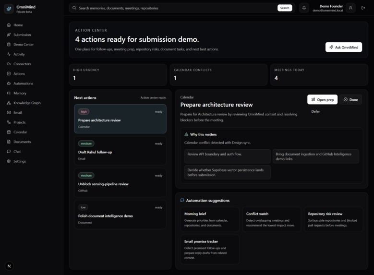Click 'Review API boundary and auth flow.' item

pyautogui.click(x=228, y=156)
